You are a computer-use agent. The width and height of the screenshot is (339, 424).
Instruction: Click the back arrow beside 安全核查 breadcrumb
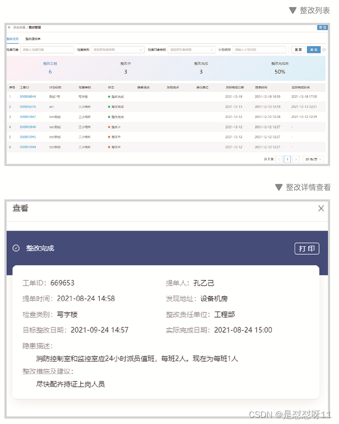click(x=9, y=27)
